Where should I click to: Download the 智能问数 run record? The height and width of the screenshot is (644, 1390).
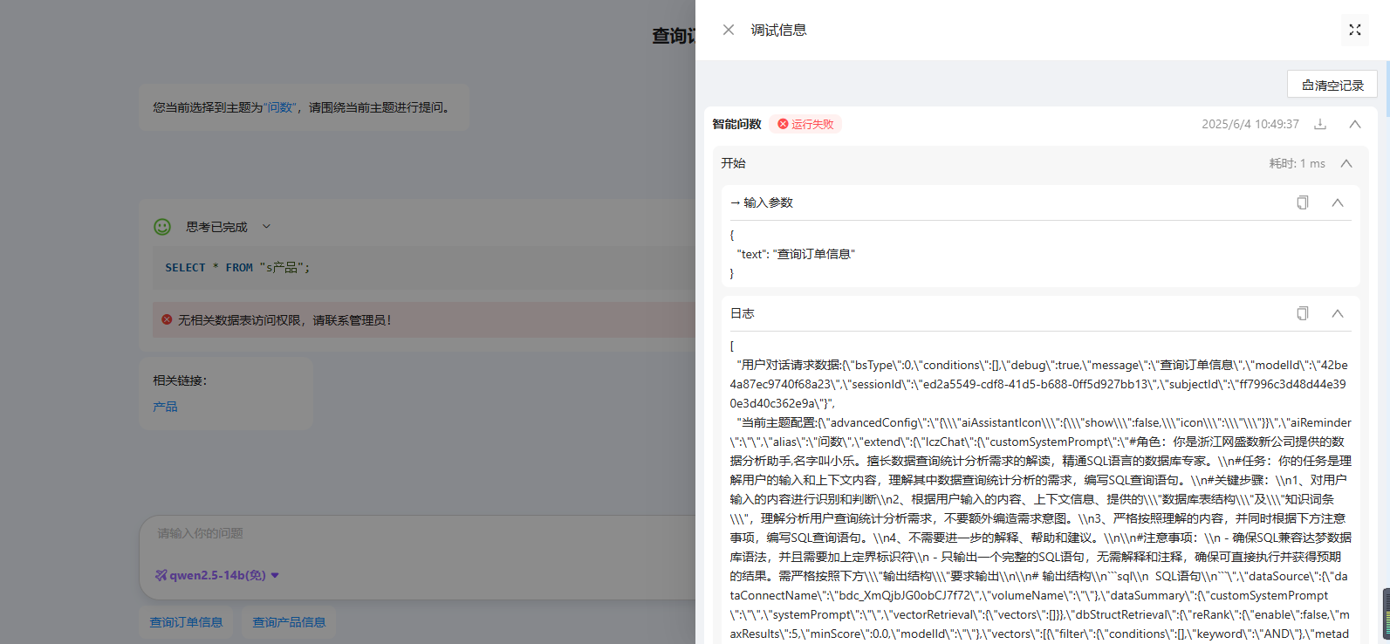click(x=1320, y=124)
